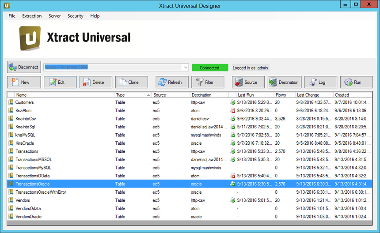The image size is (380, 233).
Task: Open the Help menu
Action: pos(95,16)
